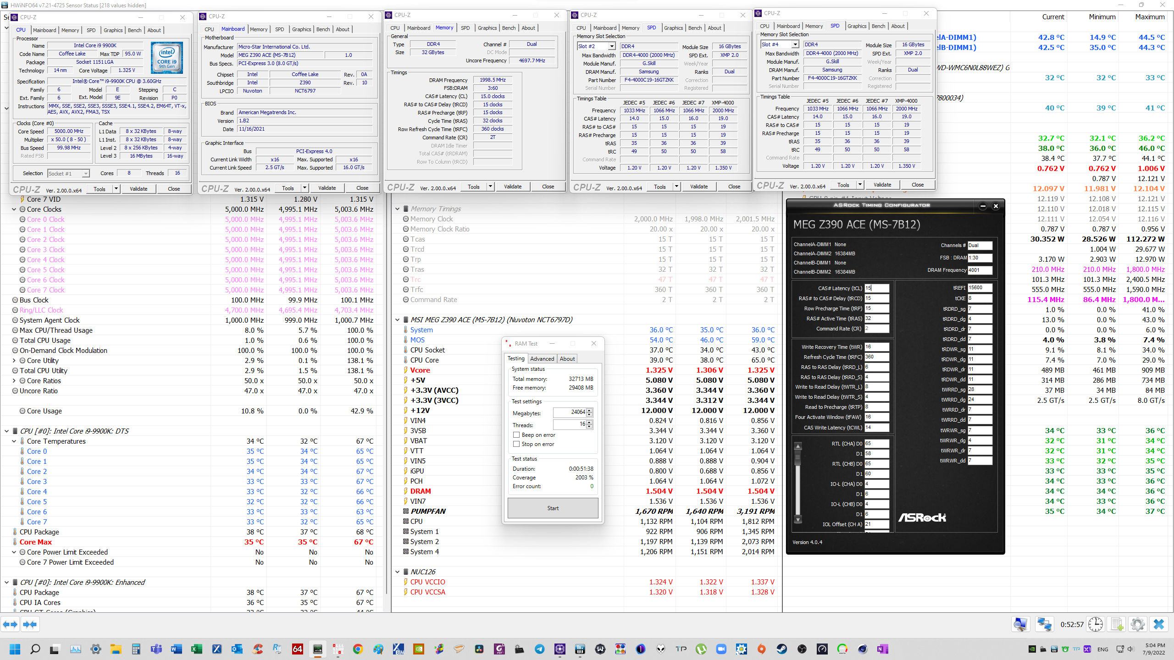
Task: Launch Word from the taskbar
Action: [x=176, y=649]
